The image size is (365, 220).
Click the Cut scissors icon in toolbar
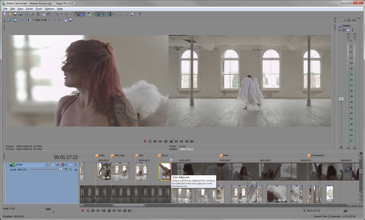(x=38, y=14)
